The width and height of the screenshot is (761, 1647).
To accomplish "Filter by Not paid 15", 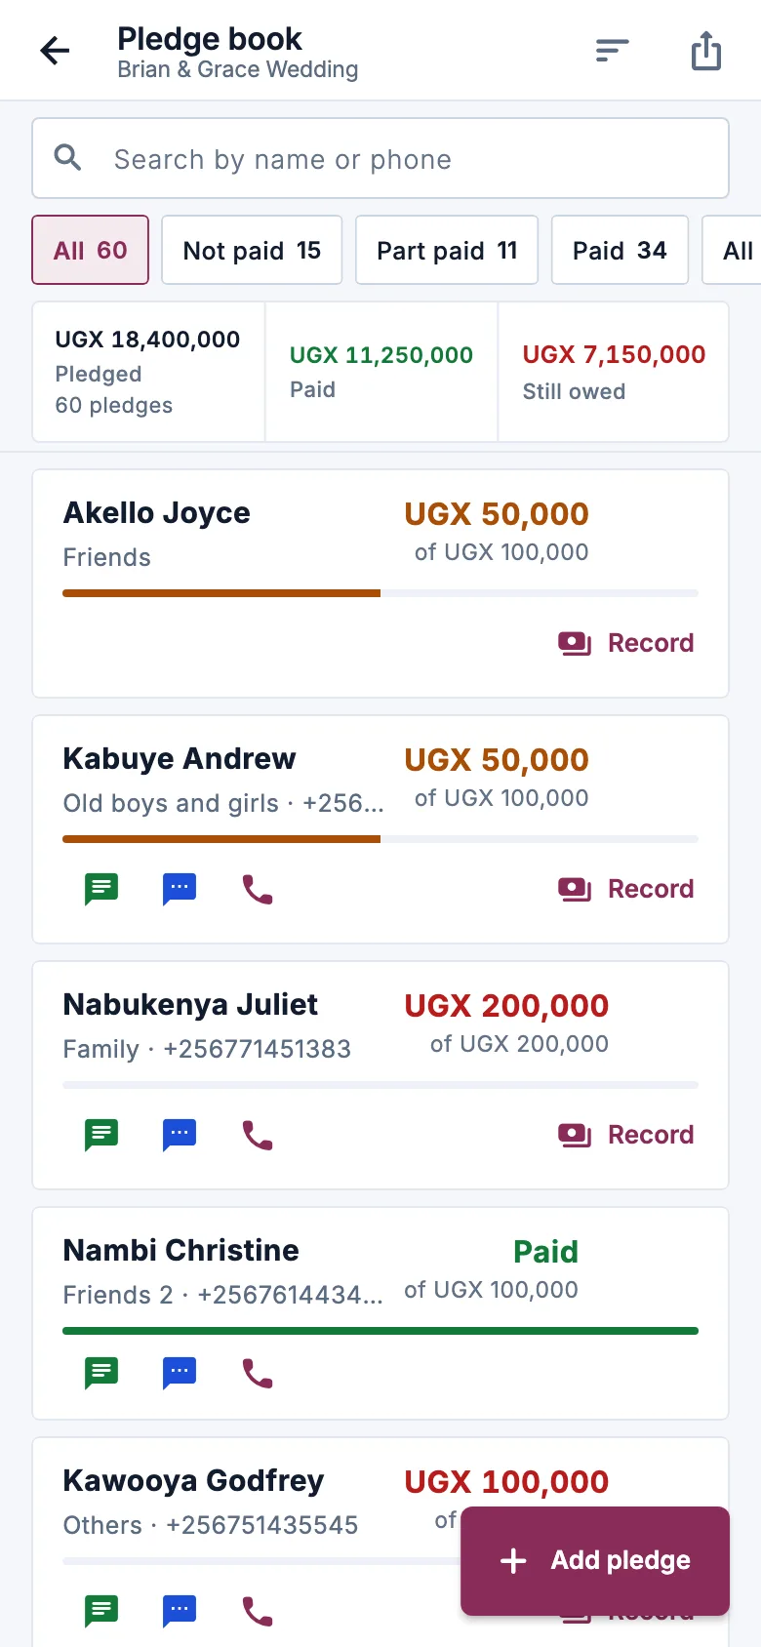I will [252, 250].
